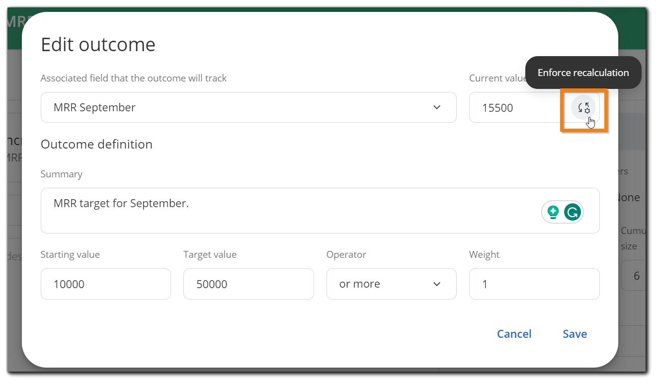Cancel the outcome edit
659x385 pixels.
[x=514, y=334]
